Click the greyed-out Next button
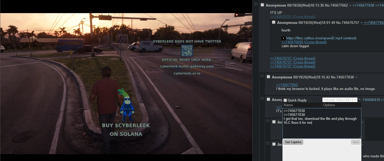 (356, 142)
